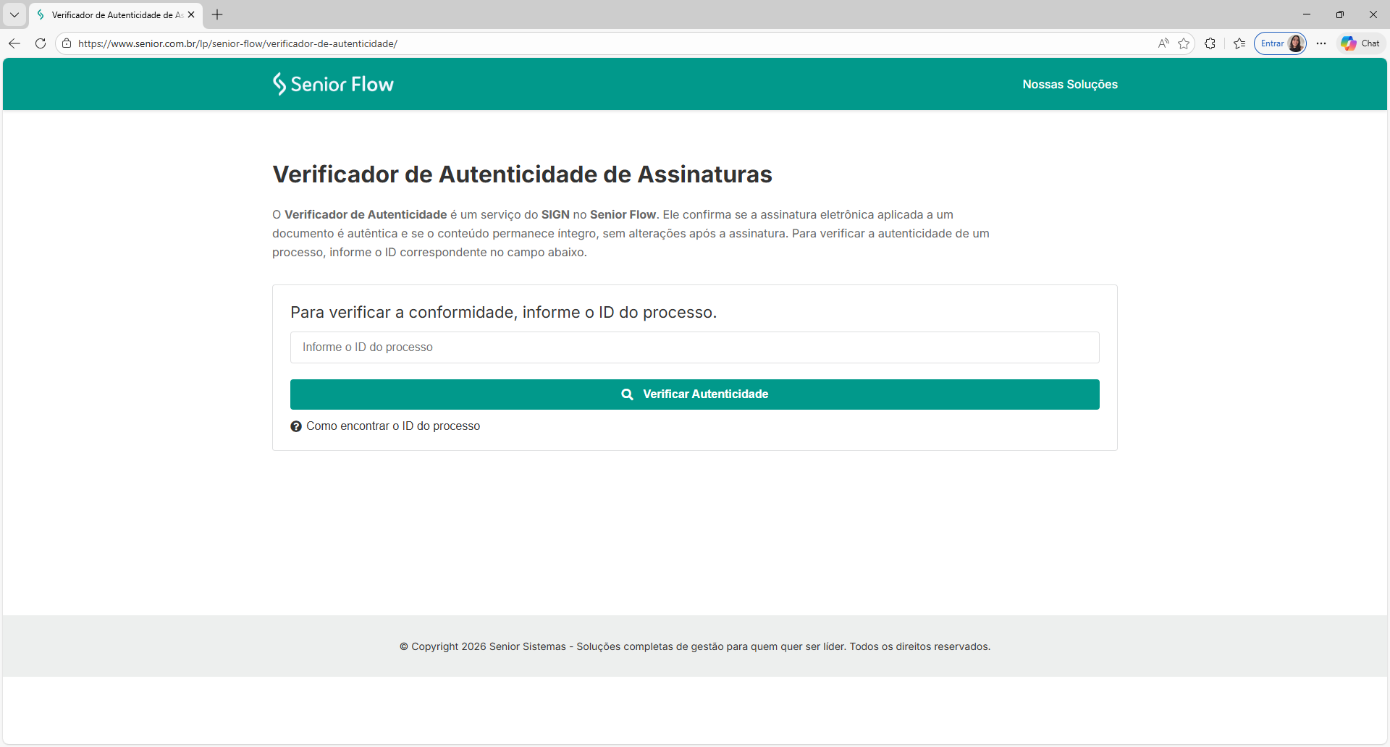The height and width of the screenshot is (747, 1390).
Task: Click the page heading Verificador de Autenticidade de Assinaturas
Action: pyautogui.click(x=522, y=174)
